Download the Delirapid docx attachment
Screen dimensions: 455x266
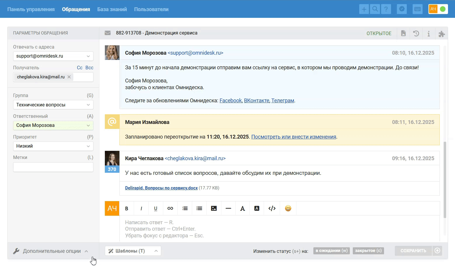point(161,188)
